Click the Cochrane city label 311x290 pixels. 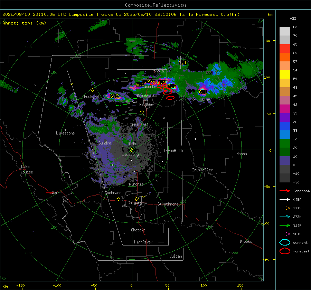[113, 193]
